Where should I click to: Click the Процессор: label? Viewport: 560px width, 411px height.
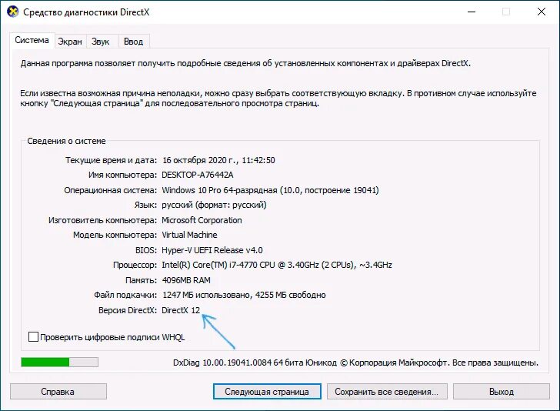(135, 265)
